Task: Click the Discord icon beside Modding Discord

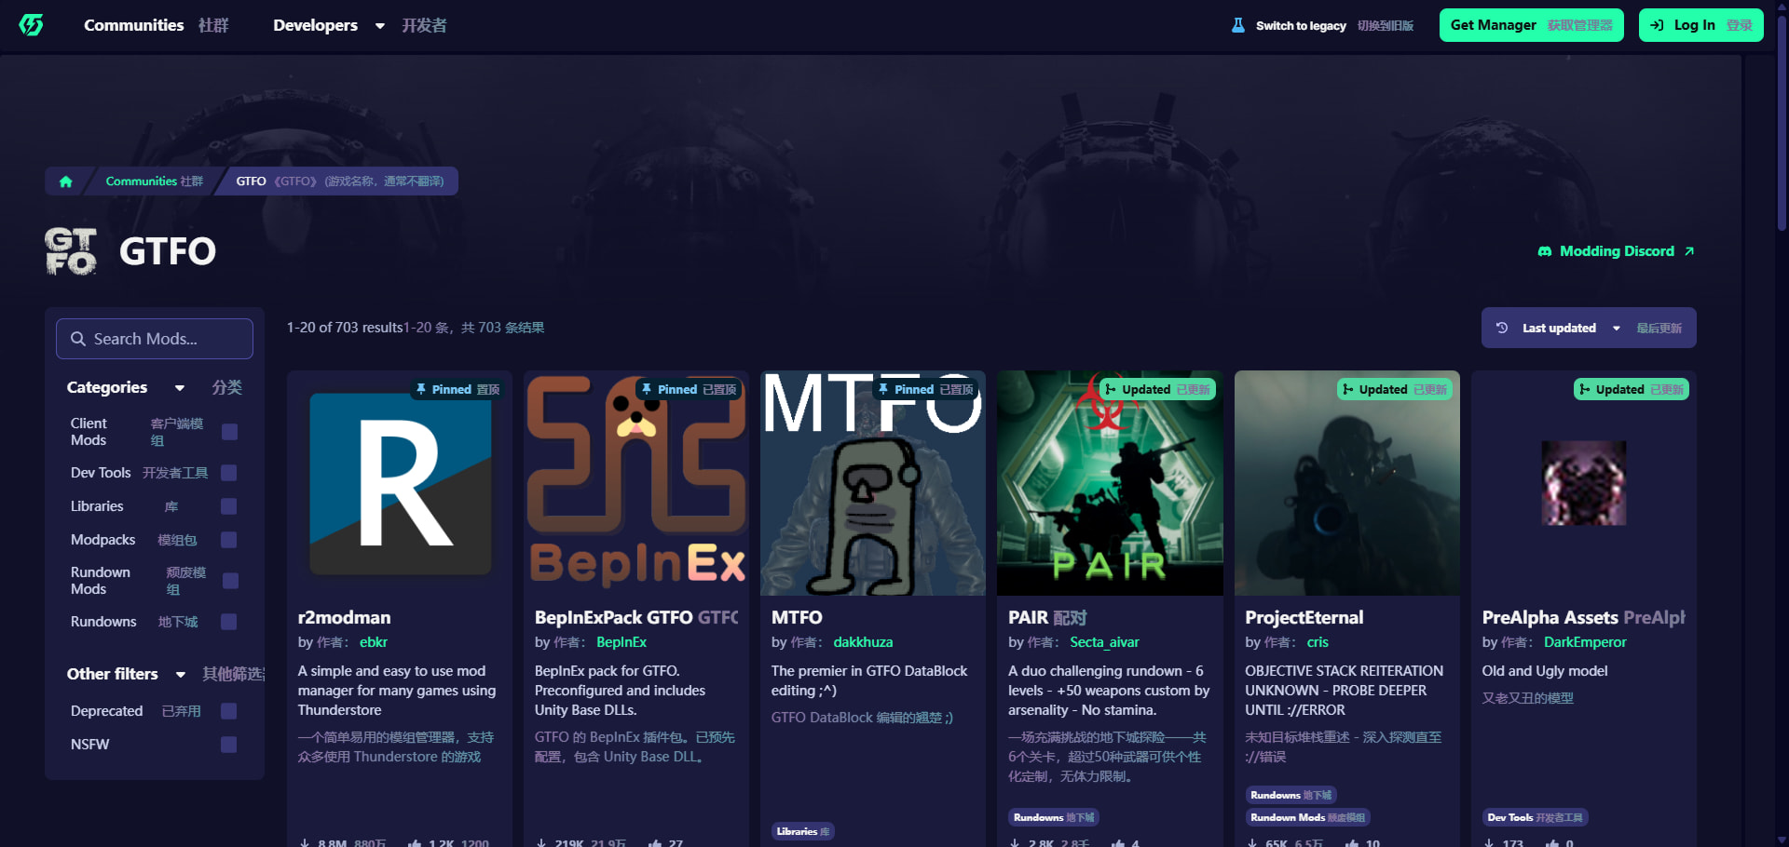Action: pos(1544,251)
